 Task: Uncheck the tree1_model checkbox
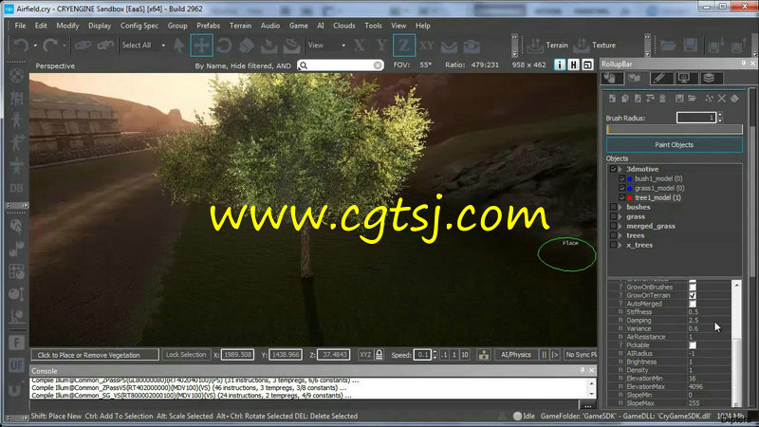(622, 197)
